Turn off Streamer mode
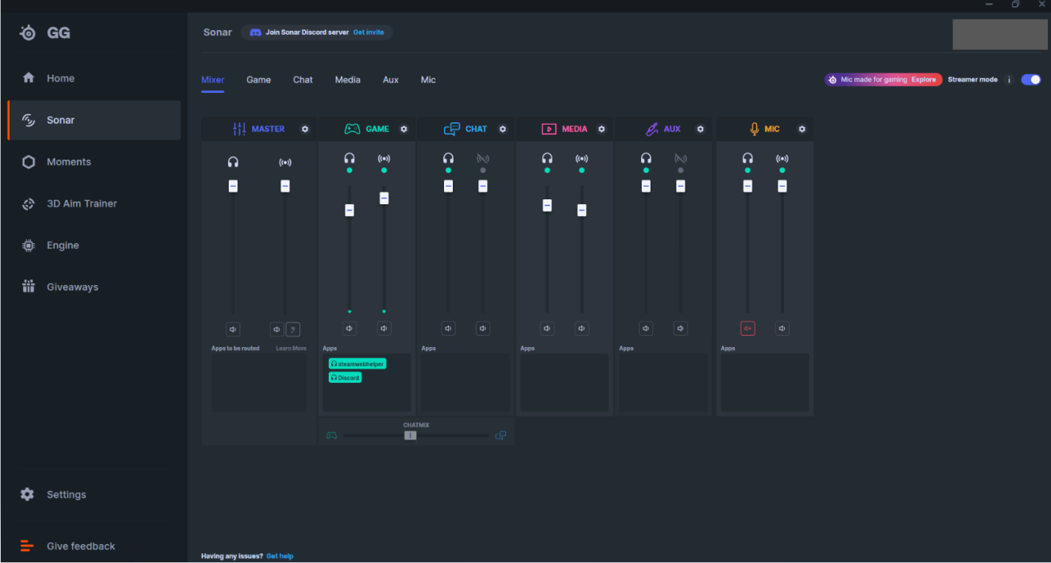The width and height of the screenshot is (1051, 563). [1030, 79]
